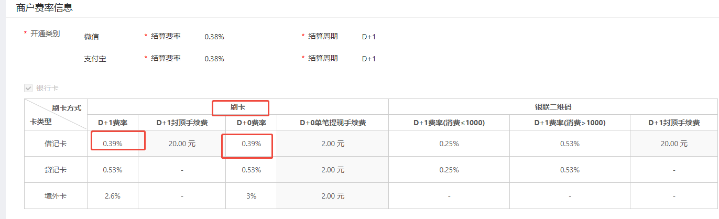The image size is (719, 219).
Task: Click the D+1费率(消费≤1000) column header
Action: (x=449, y=123)
